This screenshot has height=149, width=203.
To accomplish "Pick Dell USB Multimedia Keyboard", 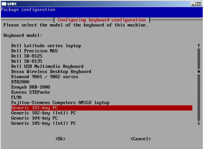I will [x=47, y=66].
